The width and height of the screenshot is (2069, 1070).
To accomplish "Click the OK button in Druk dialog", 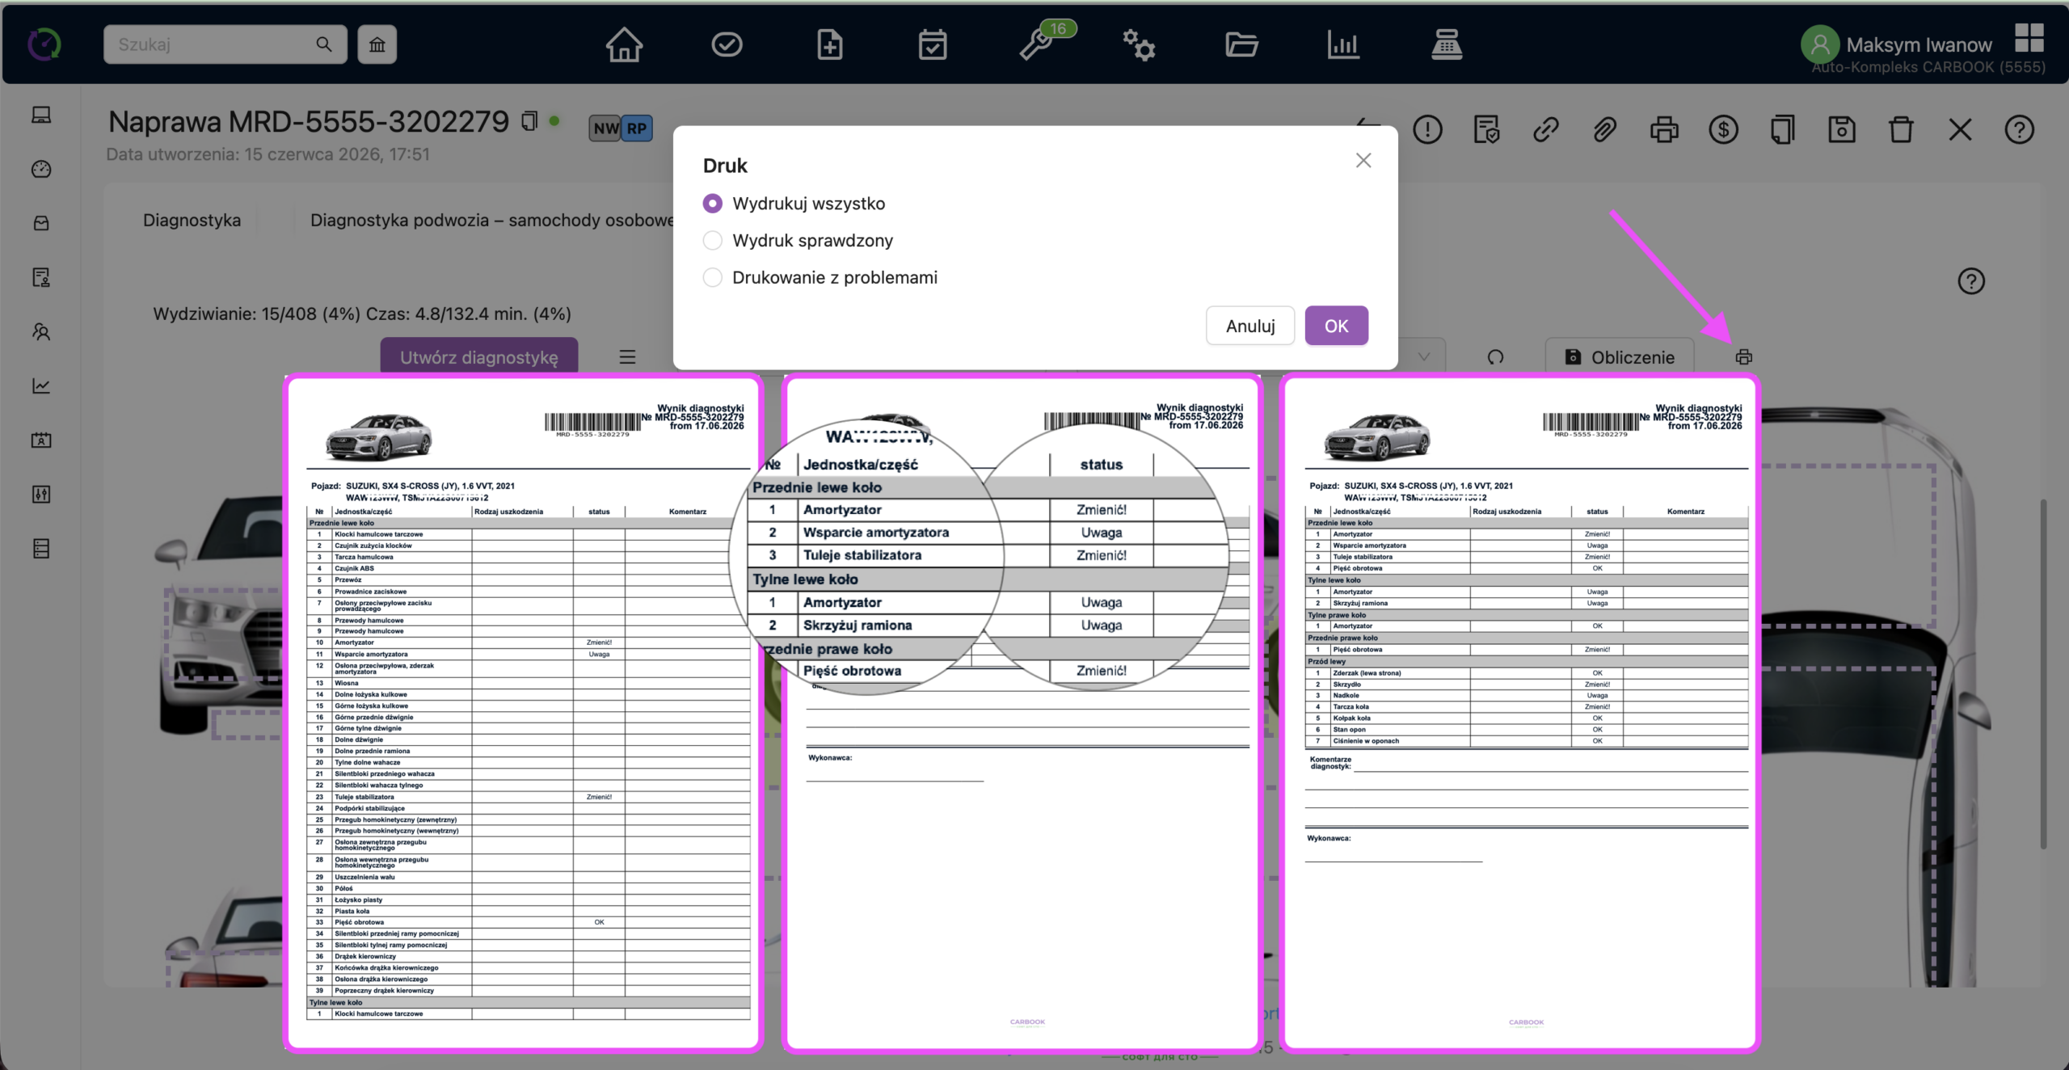I will [1336, 326].
